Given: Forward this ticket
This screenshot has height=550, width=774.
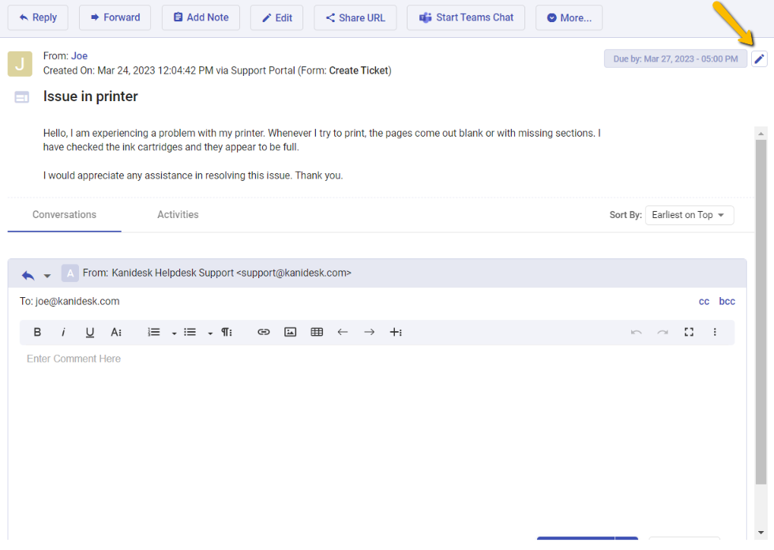Looking at the screenshot, I should pos(115,17).
